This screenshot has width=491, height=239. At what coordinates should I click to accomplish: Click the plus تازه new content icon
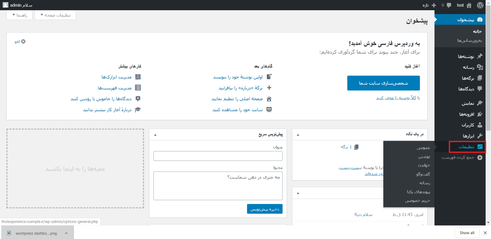point(434,5)
